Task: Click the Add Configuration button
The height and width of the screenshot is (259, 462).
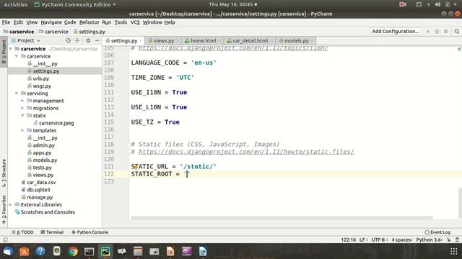Action: [396, 31]
